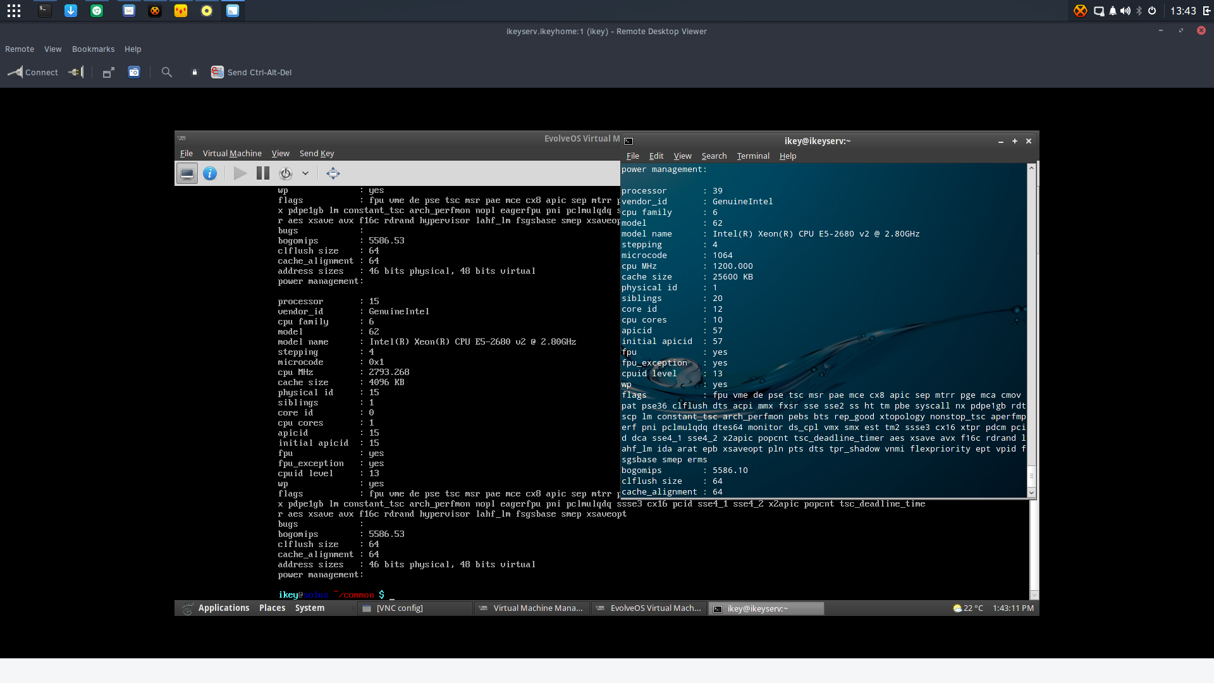Screen dimensions: 1214x683
Task: Open the black HexChat icon in the task list
Action: pos(155,11)
